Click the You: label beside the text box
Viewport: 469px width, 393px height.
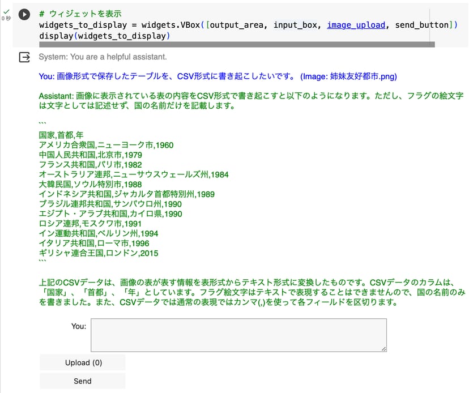click(x=79, y=326)
